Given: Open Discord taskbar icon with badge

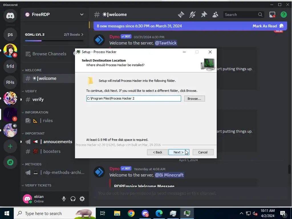Looking at the screenshot, I should pos(145,213).
